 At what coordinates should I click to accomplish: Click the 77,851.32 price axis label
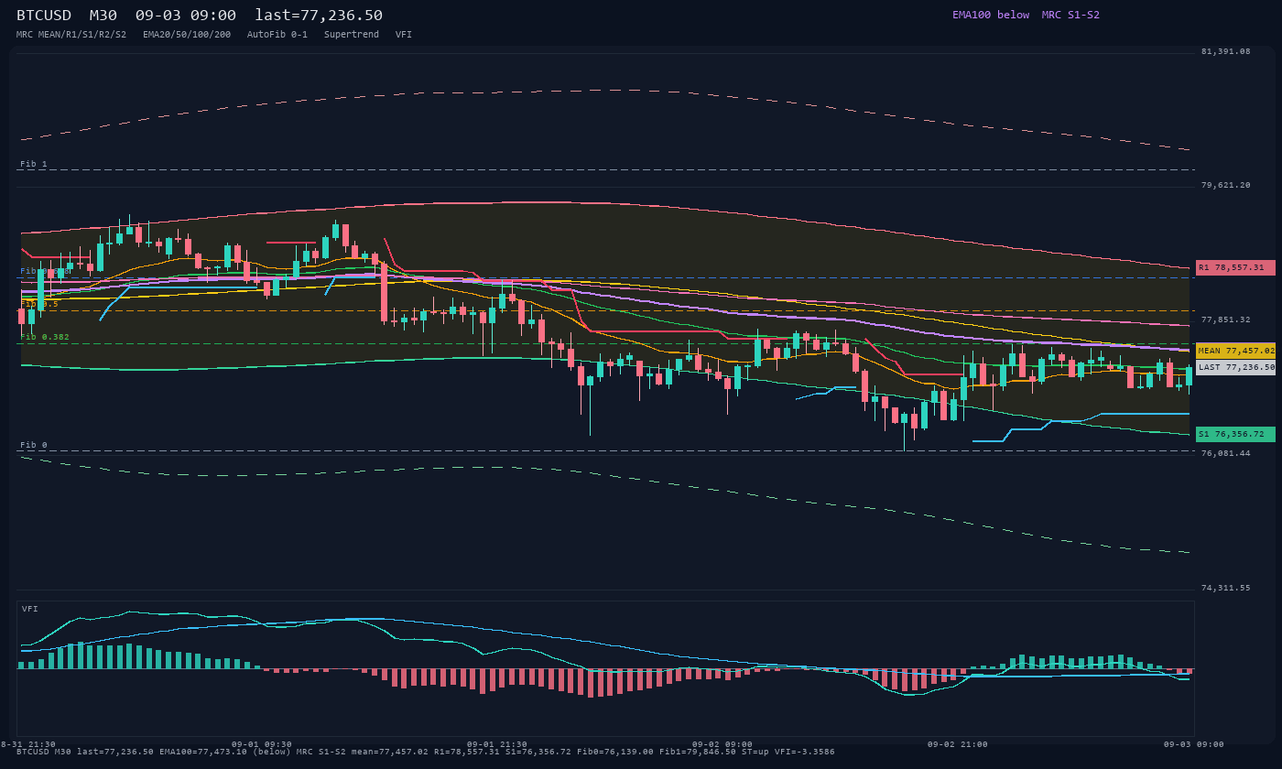pyautogui.click(x=1225, y=320)
